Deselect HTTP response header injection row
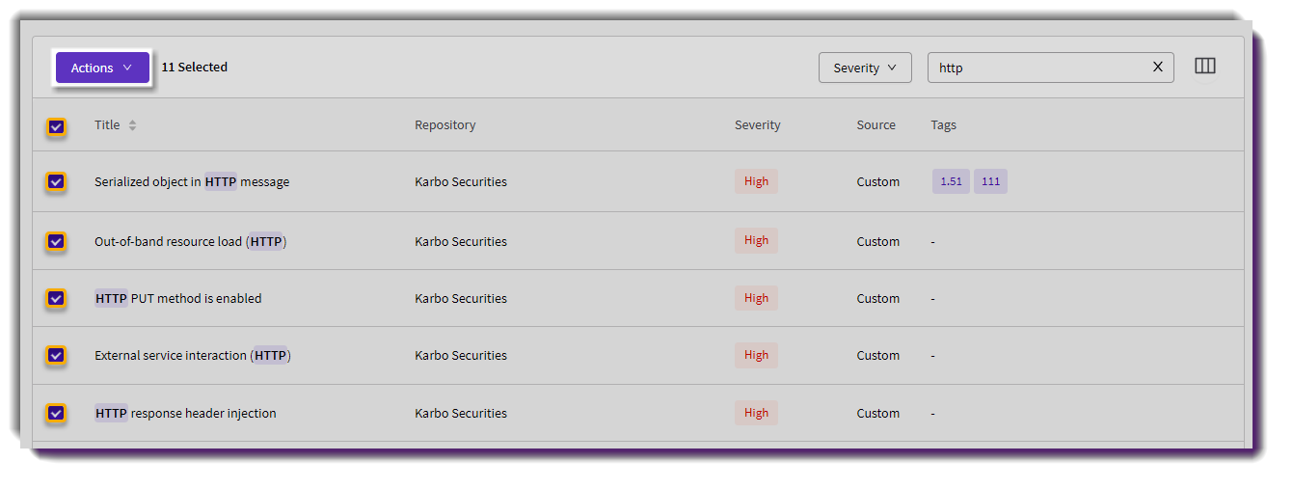 click(56, 413)
